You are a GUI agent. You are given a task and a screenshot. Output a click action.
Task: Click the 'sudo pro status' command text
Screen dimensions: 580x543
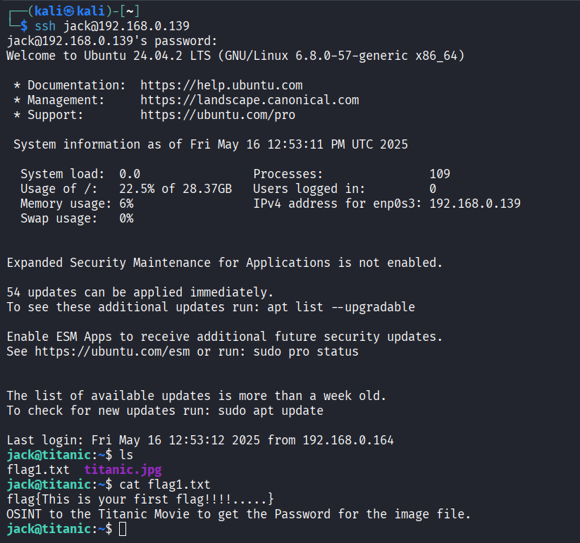coord(306,351)
